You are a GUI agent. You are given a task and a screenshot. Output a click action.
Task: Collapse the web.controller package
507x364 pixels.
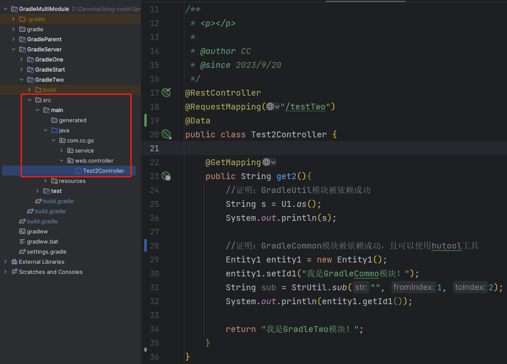[62, 161]
